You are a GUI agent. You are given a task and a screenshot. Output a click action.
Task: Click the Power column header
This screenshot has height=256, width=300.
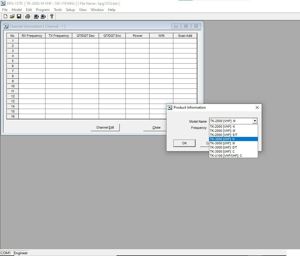click(138, 36)
